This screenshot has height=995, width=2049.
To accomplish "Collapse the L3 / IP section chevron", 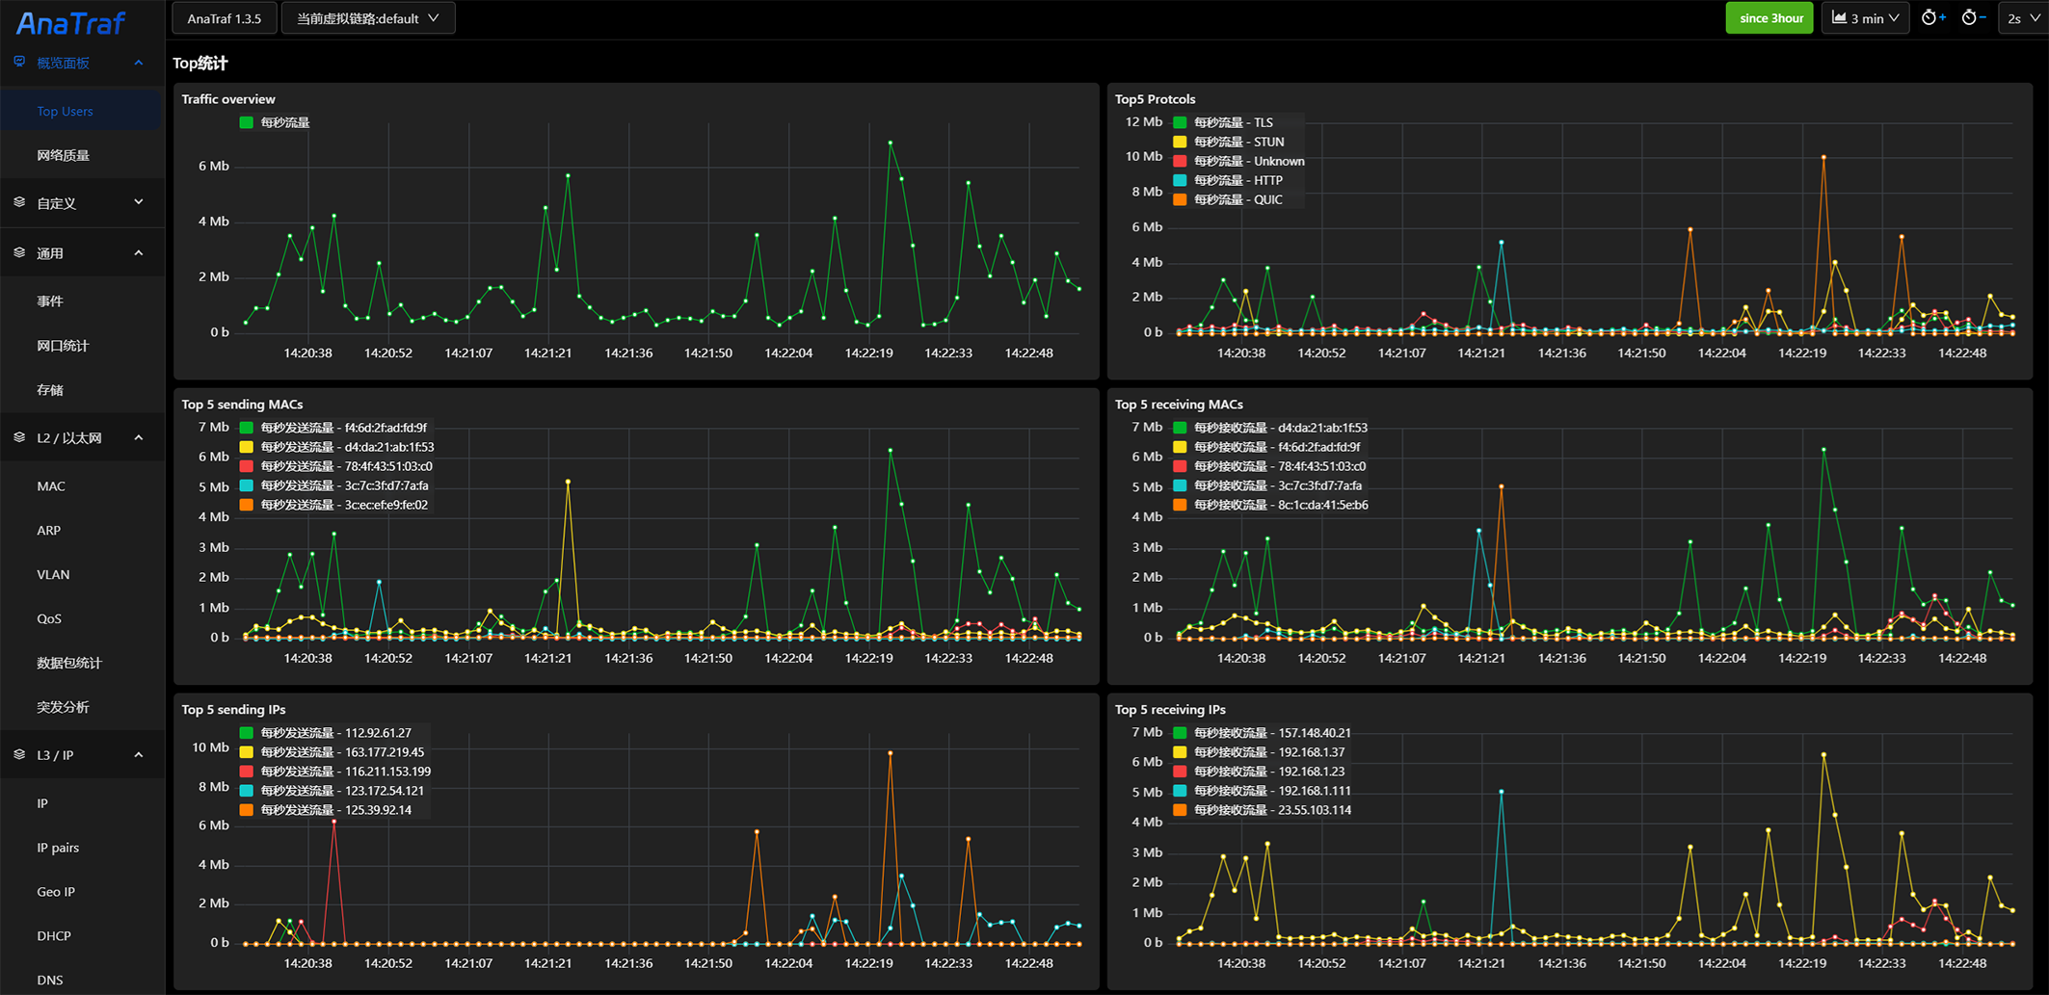I will (139, 755).
